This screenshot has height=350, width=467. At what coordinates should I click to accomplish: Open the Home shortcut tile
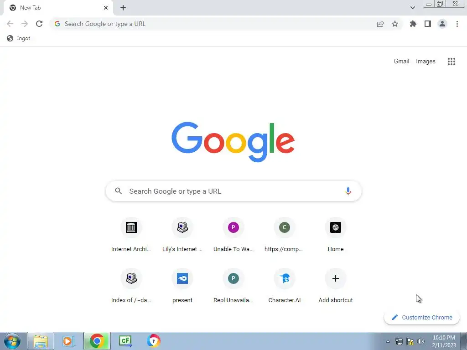pos(336,235)
